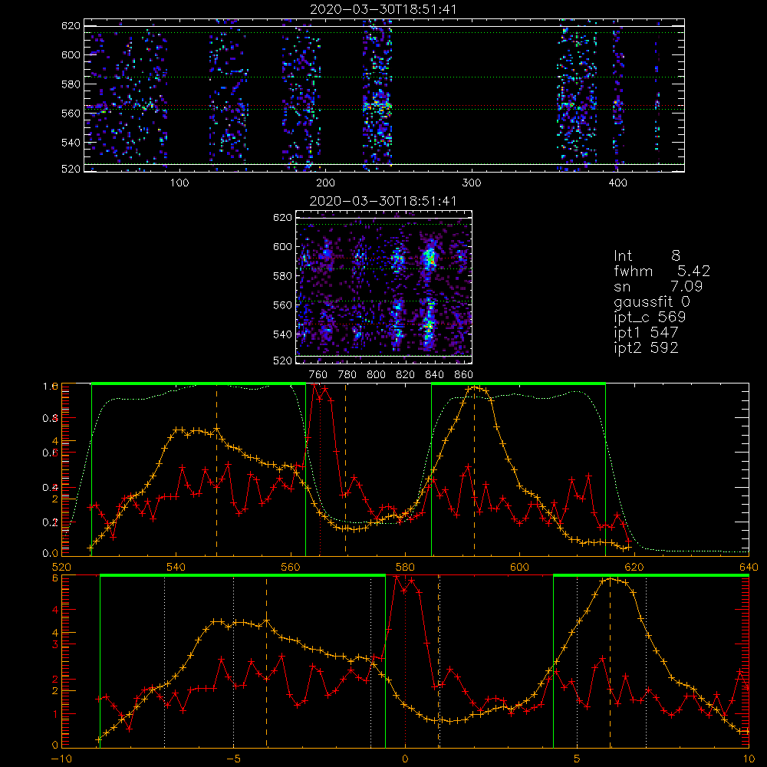Click y-axis label 540 on top spectrogram
767x767 pixels.
(71, 143)
